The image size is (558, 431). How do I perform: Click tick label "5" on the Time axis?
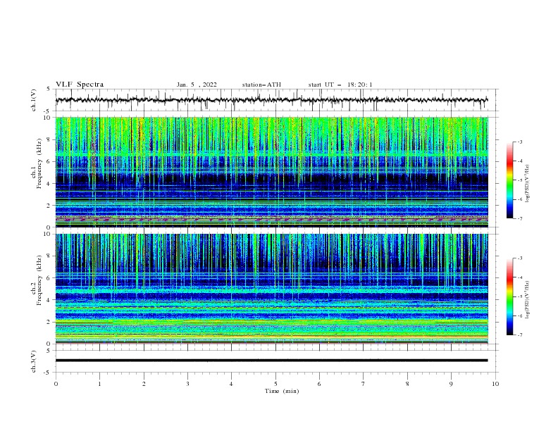[275, 384]
